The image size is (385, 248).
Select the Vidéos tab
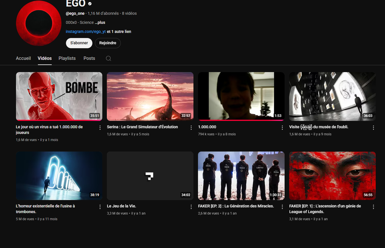click(x=45, y=58)
